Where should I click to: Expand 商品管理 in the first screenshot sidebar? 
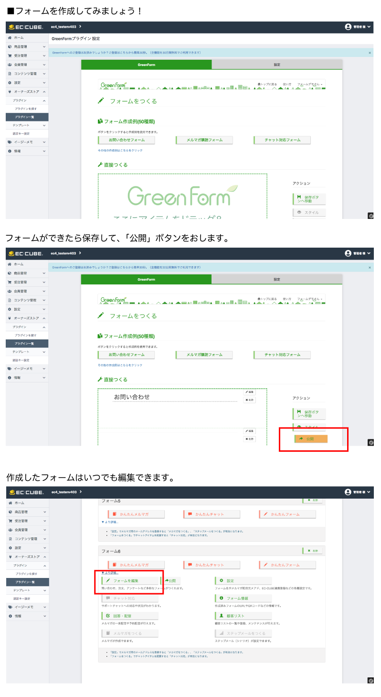(x=27, y=46)
